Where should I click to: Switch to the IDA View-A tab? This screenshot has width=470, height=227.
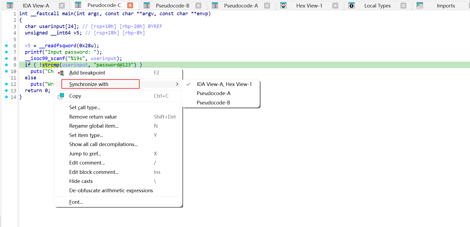pos(36,6)
